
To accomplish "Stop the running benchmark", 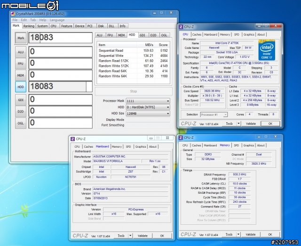I will [x=134, y=91].
